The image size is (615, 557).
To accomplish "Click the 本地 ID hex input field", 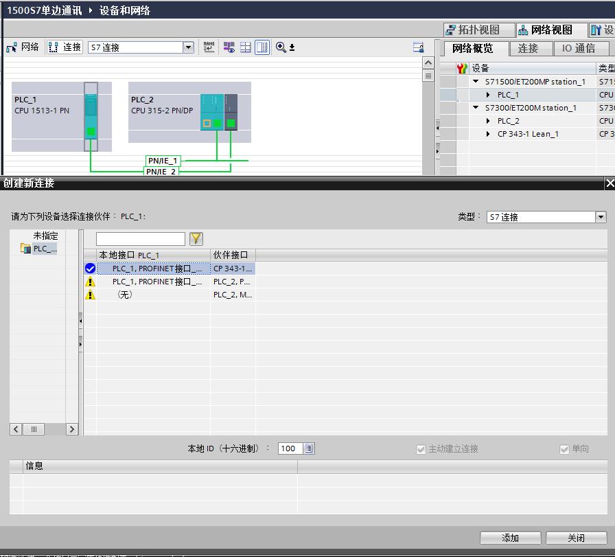I will 290,448.
